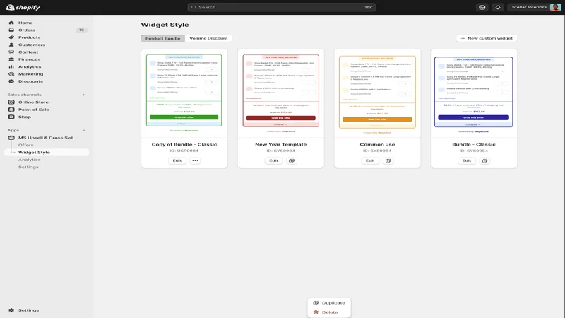The height and width of the screenshot is (318, 565).
Task: Click the ID: USR0984 text
Action: pos(184,151)
